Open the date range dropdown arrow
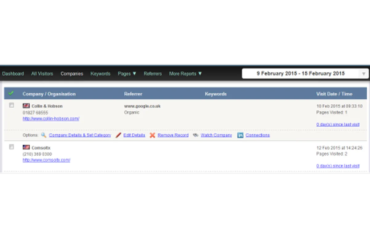Image resolution: width=370 pixels, height=238 pixels. coord(364,74)
